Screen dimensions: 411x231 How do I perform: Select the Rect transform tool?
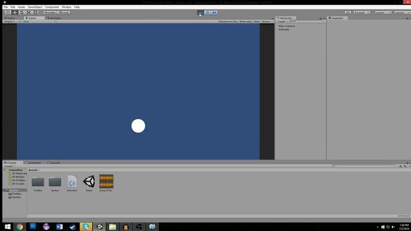click(35, 13)
